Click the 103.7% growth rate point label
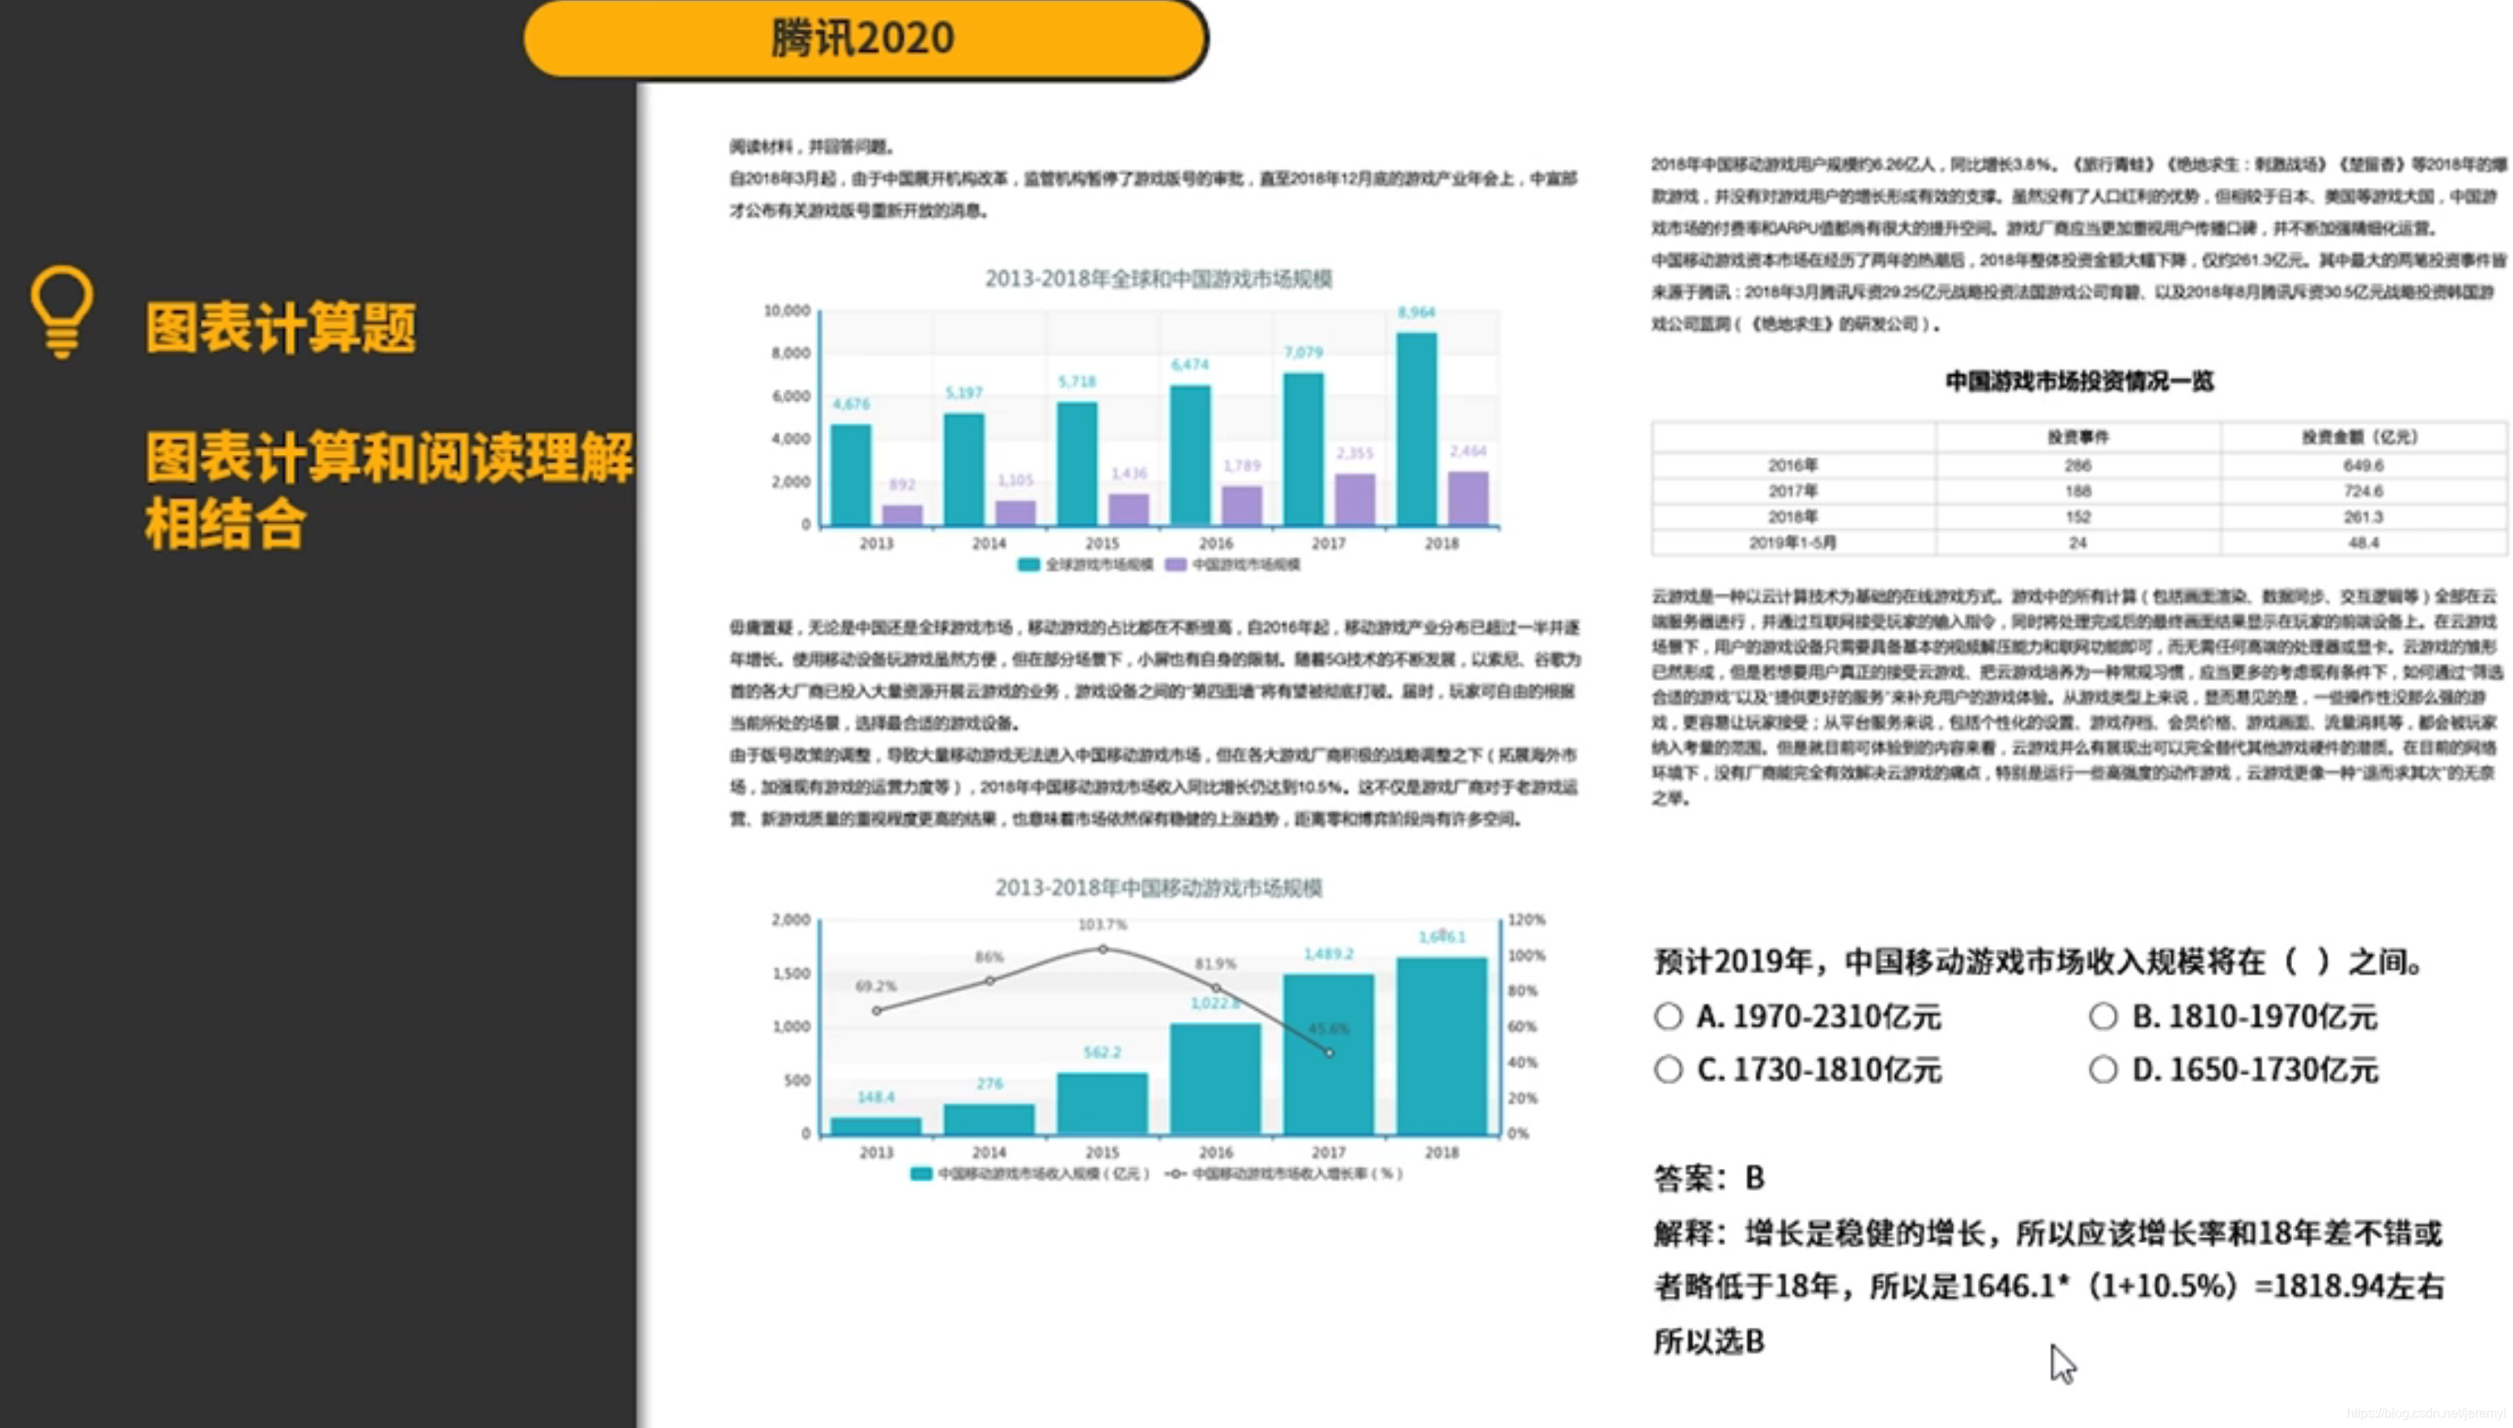The height and width of the screenshot is (1428, 2513). [1103, 924]
